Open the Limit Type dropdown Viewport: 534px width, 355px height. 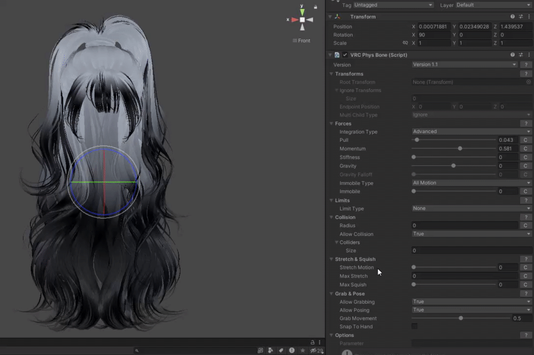click(472, 209)
